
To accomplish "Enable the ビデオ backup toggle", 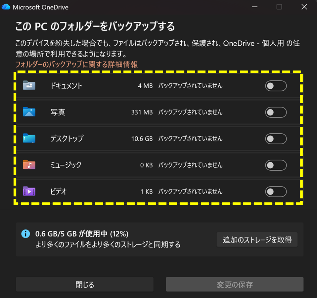I will pyautogui.click(x=276, y=192).
